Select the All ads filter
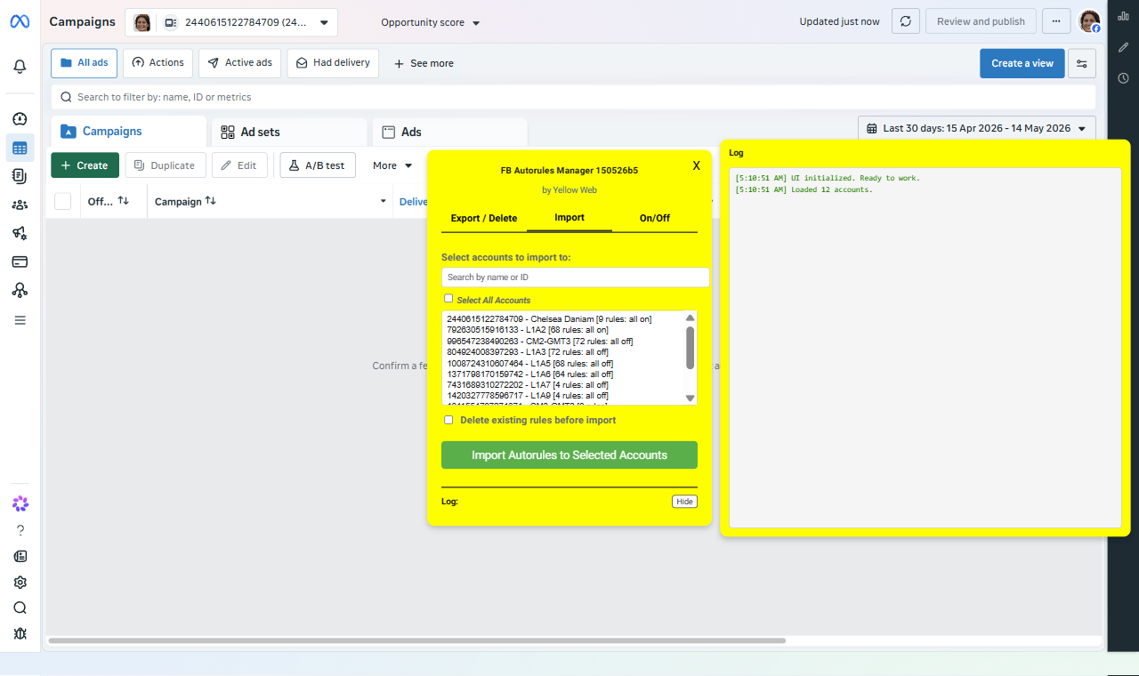Screen dimensions: 1139x676 pyautogui.click(x=85, y=63)
